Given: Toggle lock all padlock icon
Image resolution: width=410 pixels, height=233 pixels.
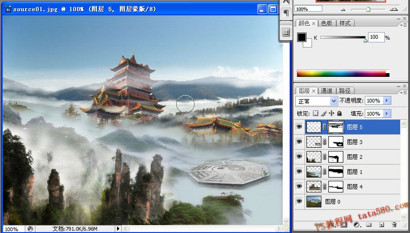Looking at the screenshot, I should pyautogui.click(x=339, y=113).
